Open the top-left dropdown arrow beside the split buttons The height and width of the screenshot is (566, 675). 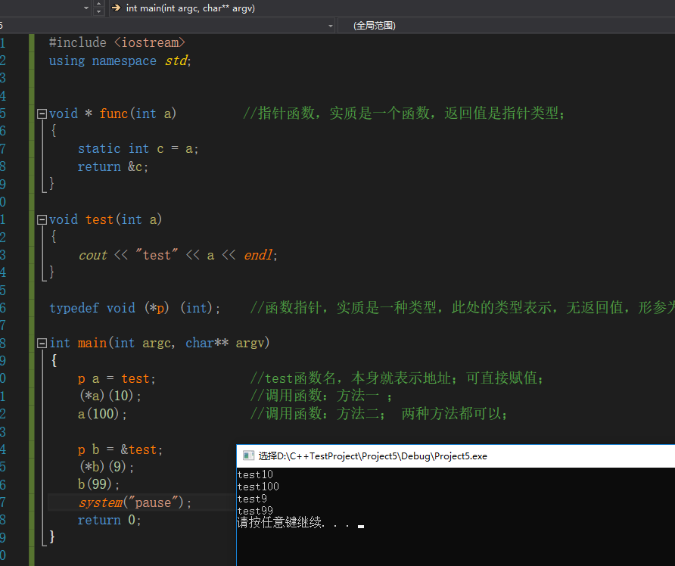click(x=86, y=8)
